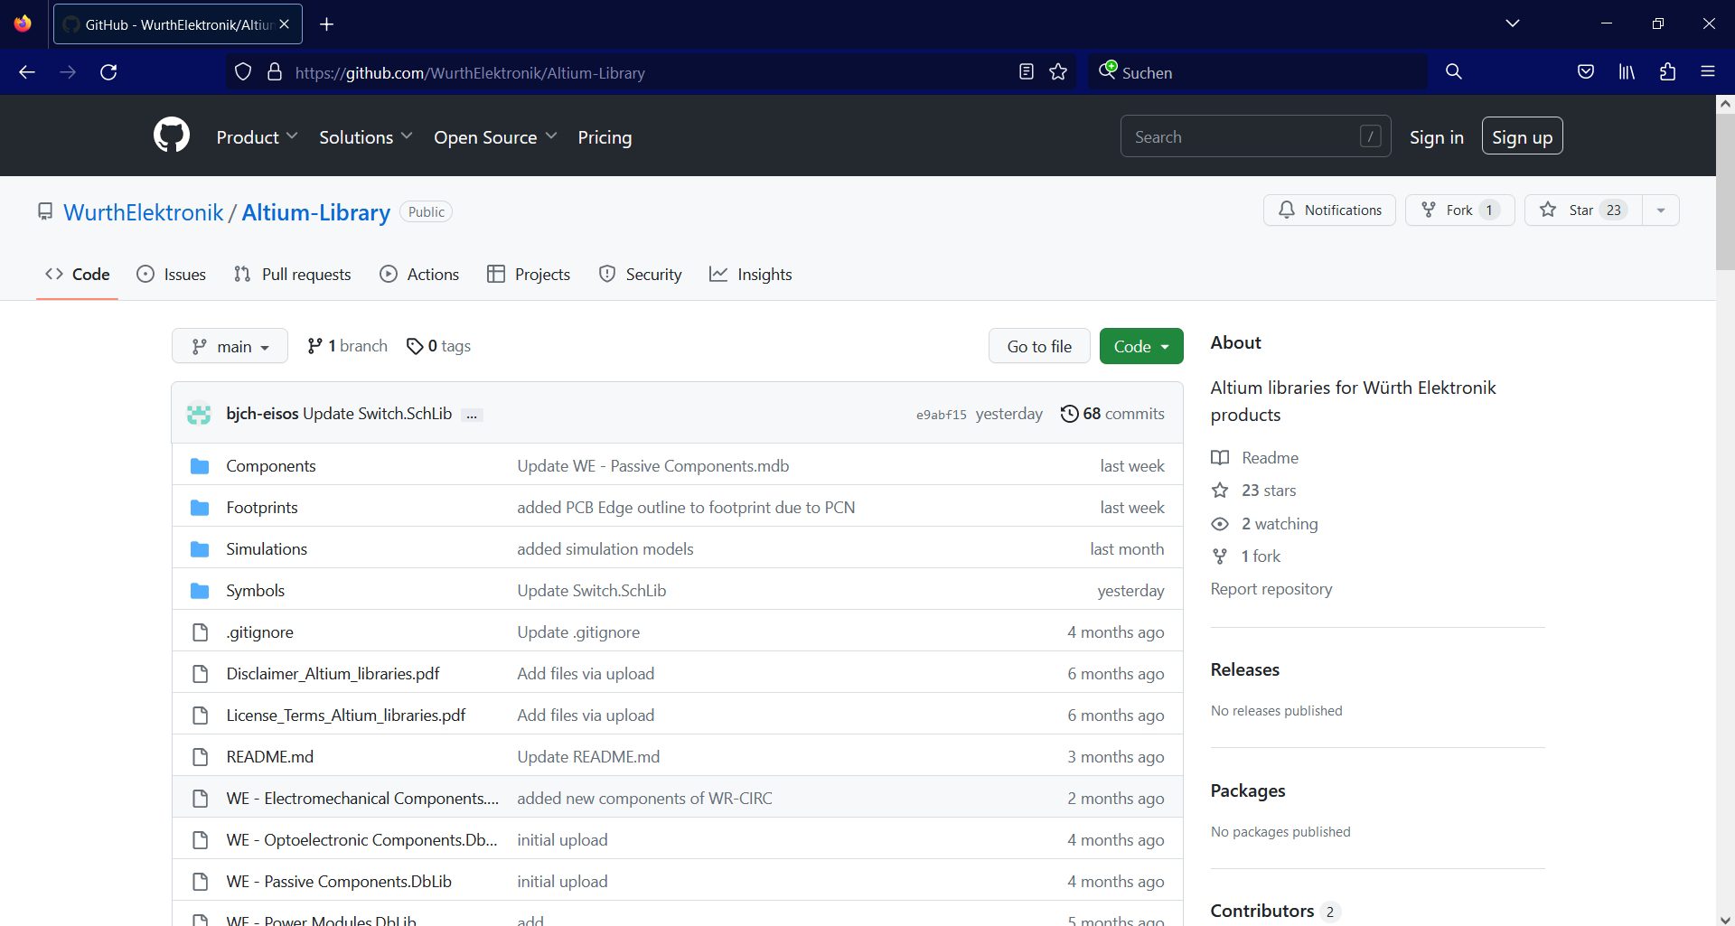Toggle reader view for this page
Screen dimensions: 1735x926
click(1026, 71)
